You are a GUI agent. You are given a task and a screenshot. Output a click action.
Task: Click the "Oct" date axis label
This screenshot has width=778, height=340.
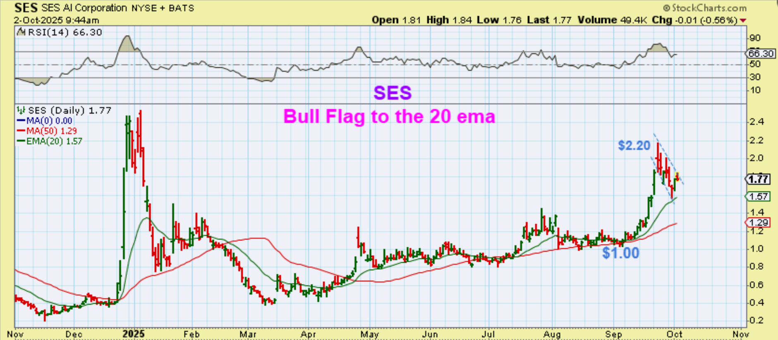click(675, 334)
